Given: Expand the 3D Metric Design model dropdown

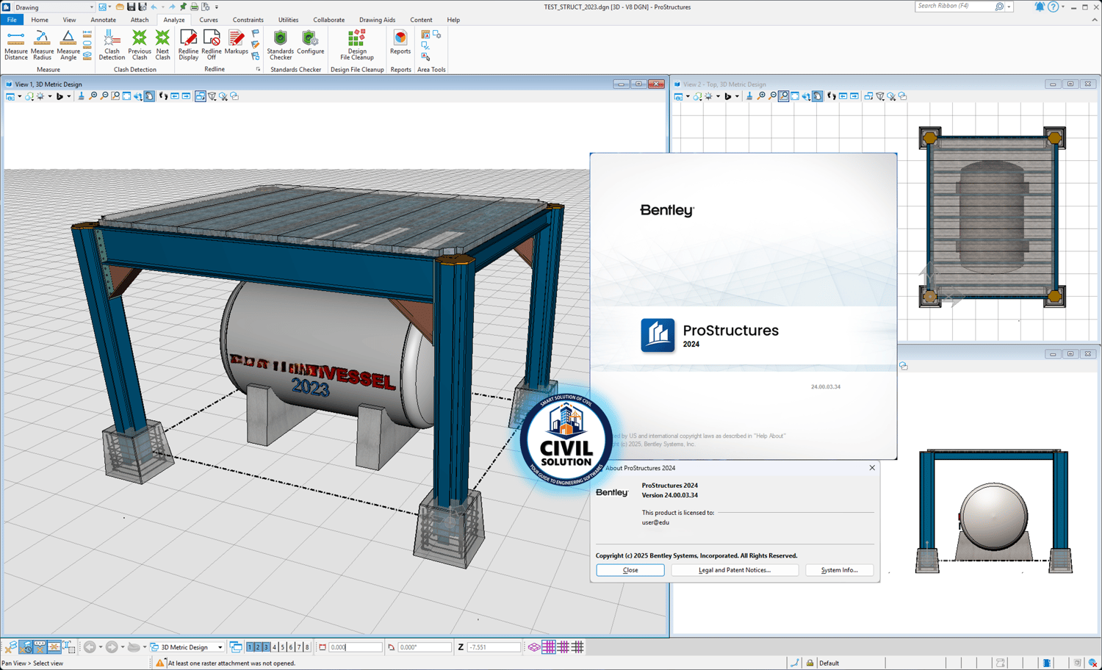Looking at the screenshot, I should (x=220, y=647).
